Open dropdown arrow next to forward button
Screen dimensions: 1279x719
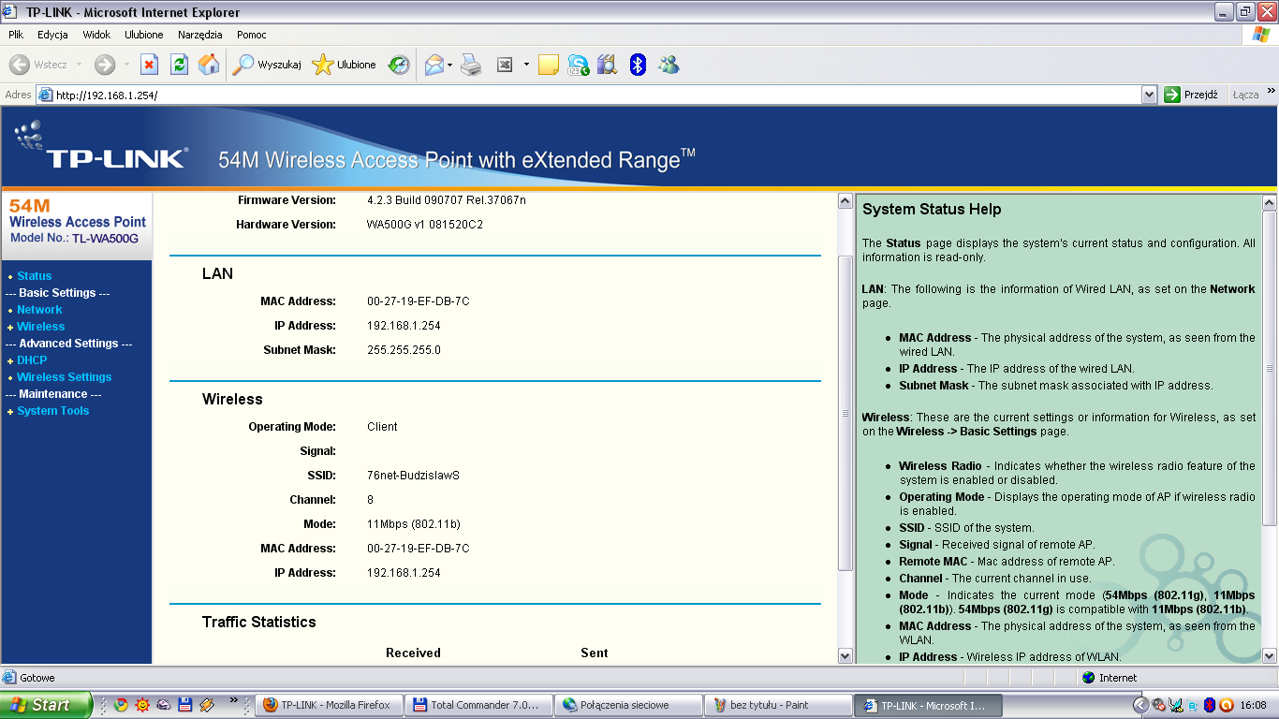126,65
